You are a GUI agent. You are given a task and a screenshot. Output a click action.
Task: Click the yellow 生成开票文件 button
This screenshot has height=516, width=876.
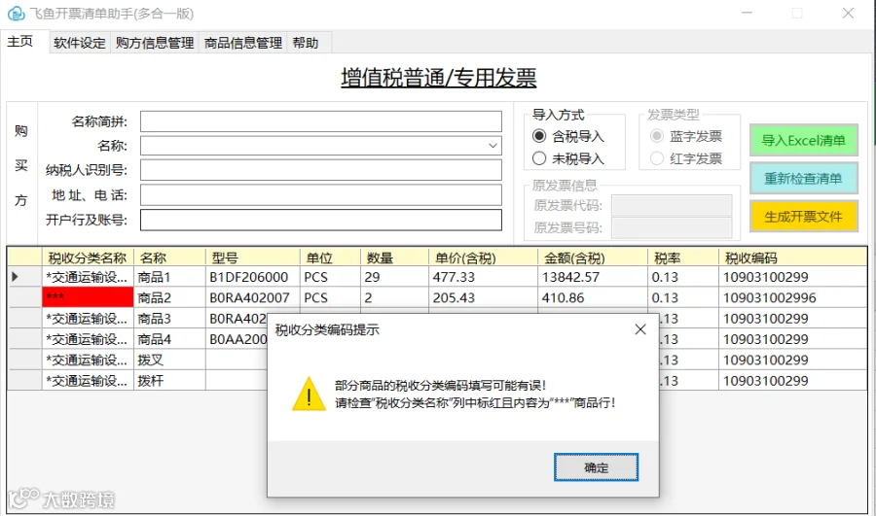click(803, 217)
